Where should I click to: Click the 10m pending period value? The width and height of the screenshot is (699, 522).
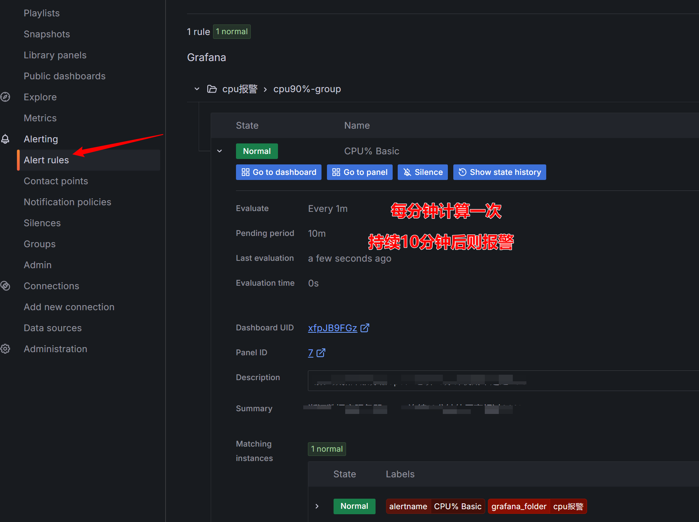coord(317,234)
